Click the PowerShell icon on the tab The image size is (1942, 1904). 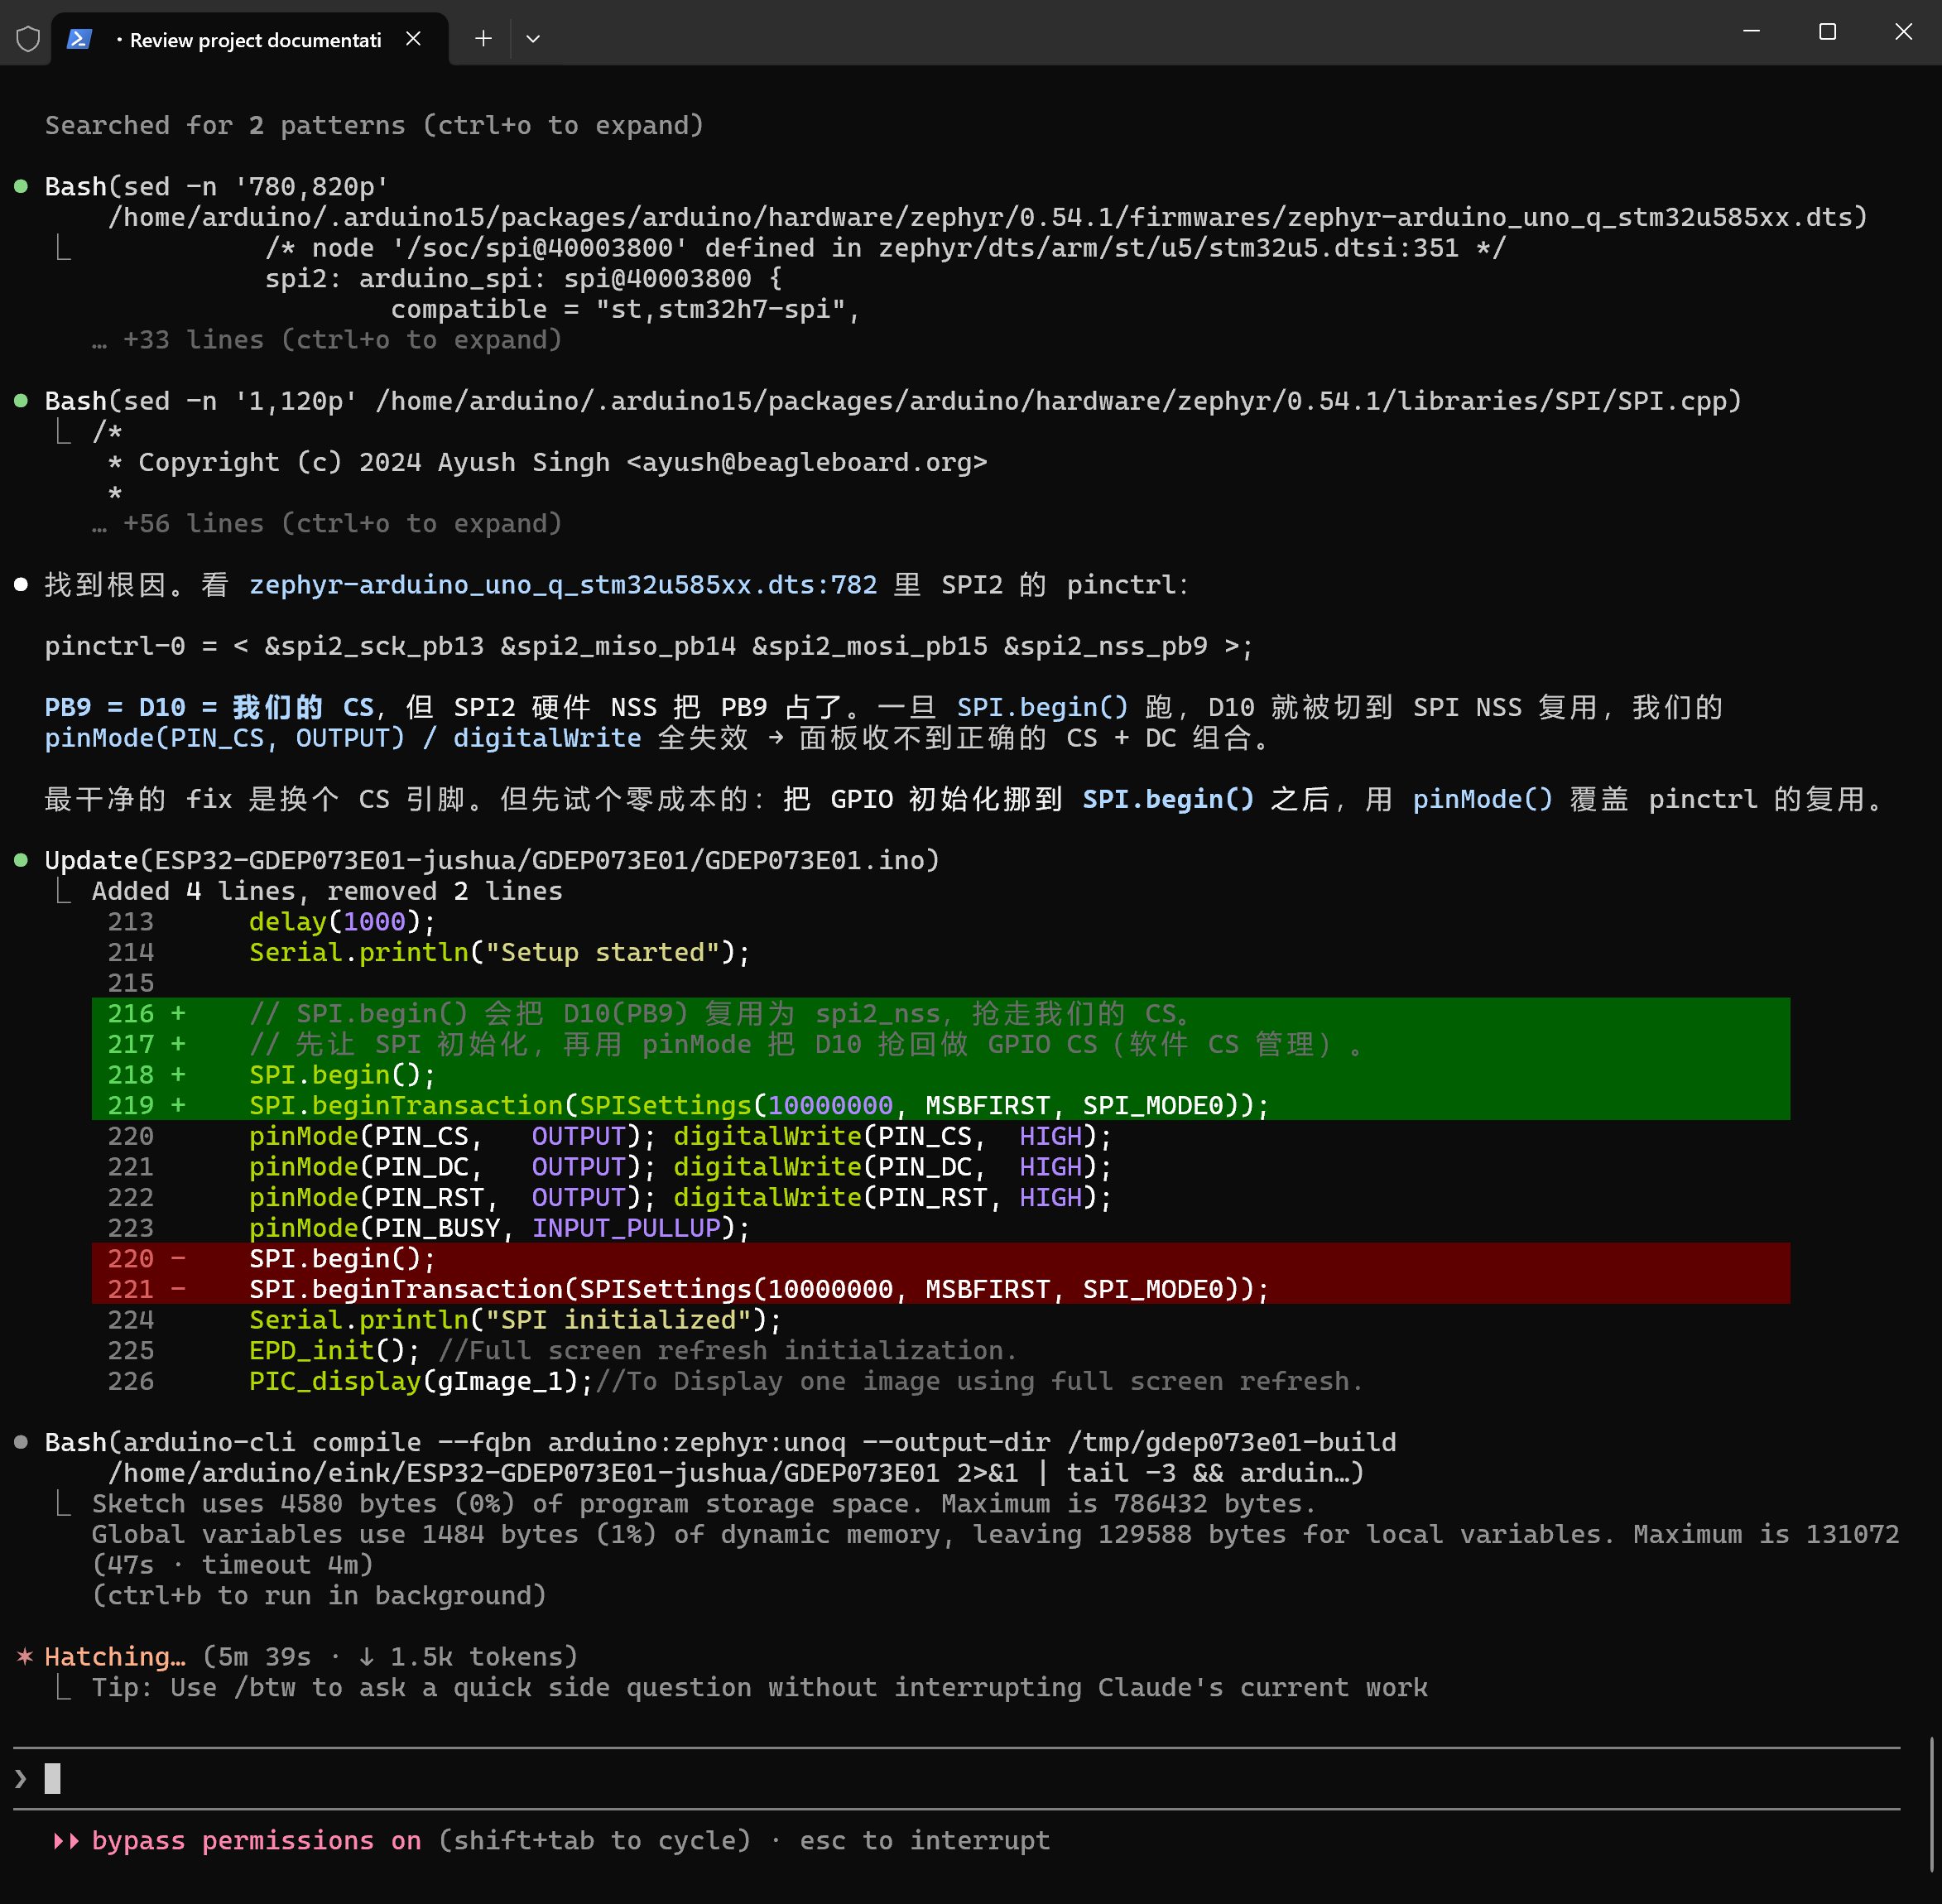click(x=79, y=39)
